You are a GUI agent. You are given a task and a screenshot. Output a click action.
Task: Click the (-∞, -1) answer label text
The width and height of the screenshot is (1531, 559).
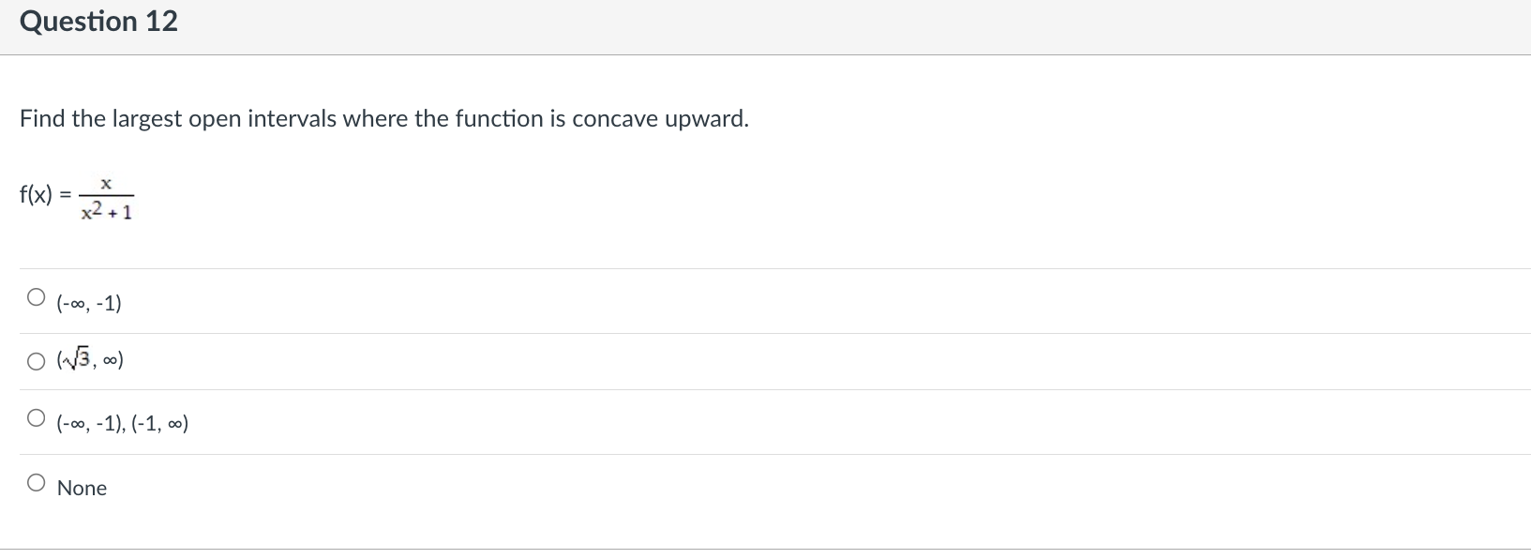click(88, 302)
